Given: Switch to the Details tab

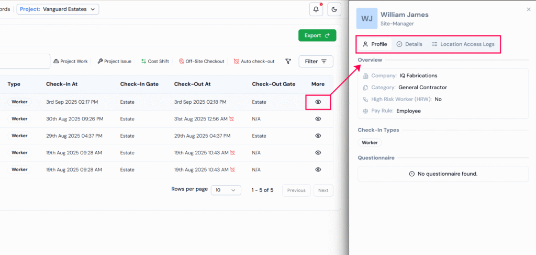Looking at the screenshot, I should (409, 44).
